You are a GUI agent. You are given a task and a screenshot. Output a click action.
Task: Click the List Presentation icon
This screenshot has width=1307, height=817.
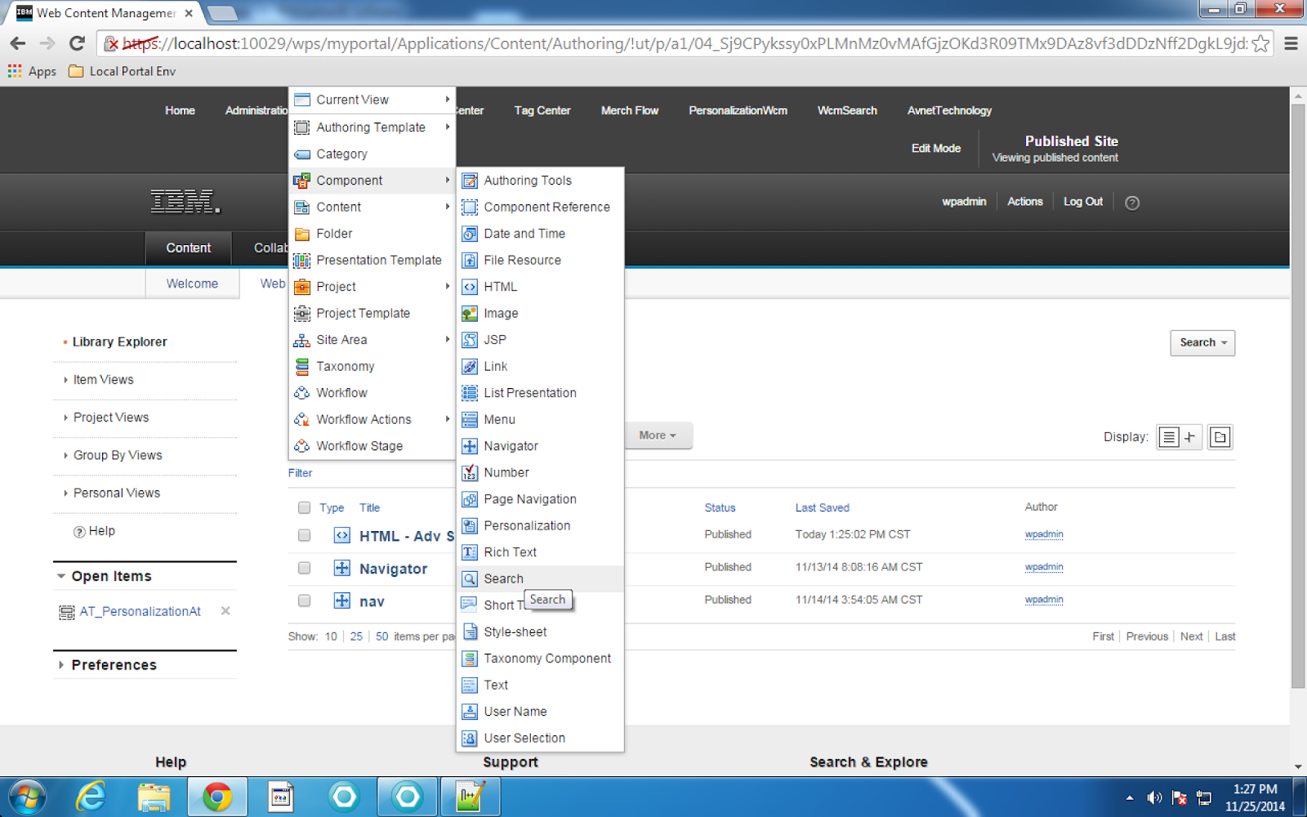coord(470,393)
